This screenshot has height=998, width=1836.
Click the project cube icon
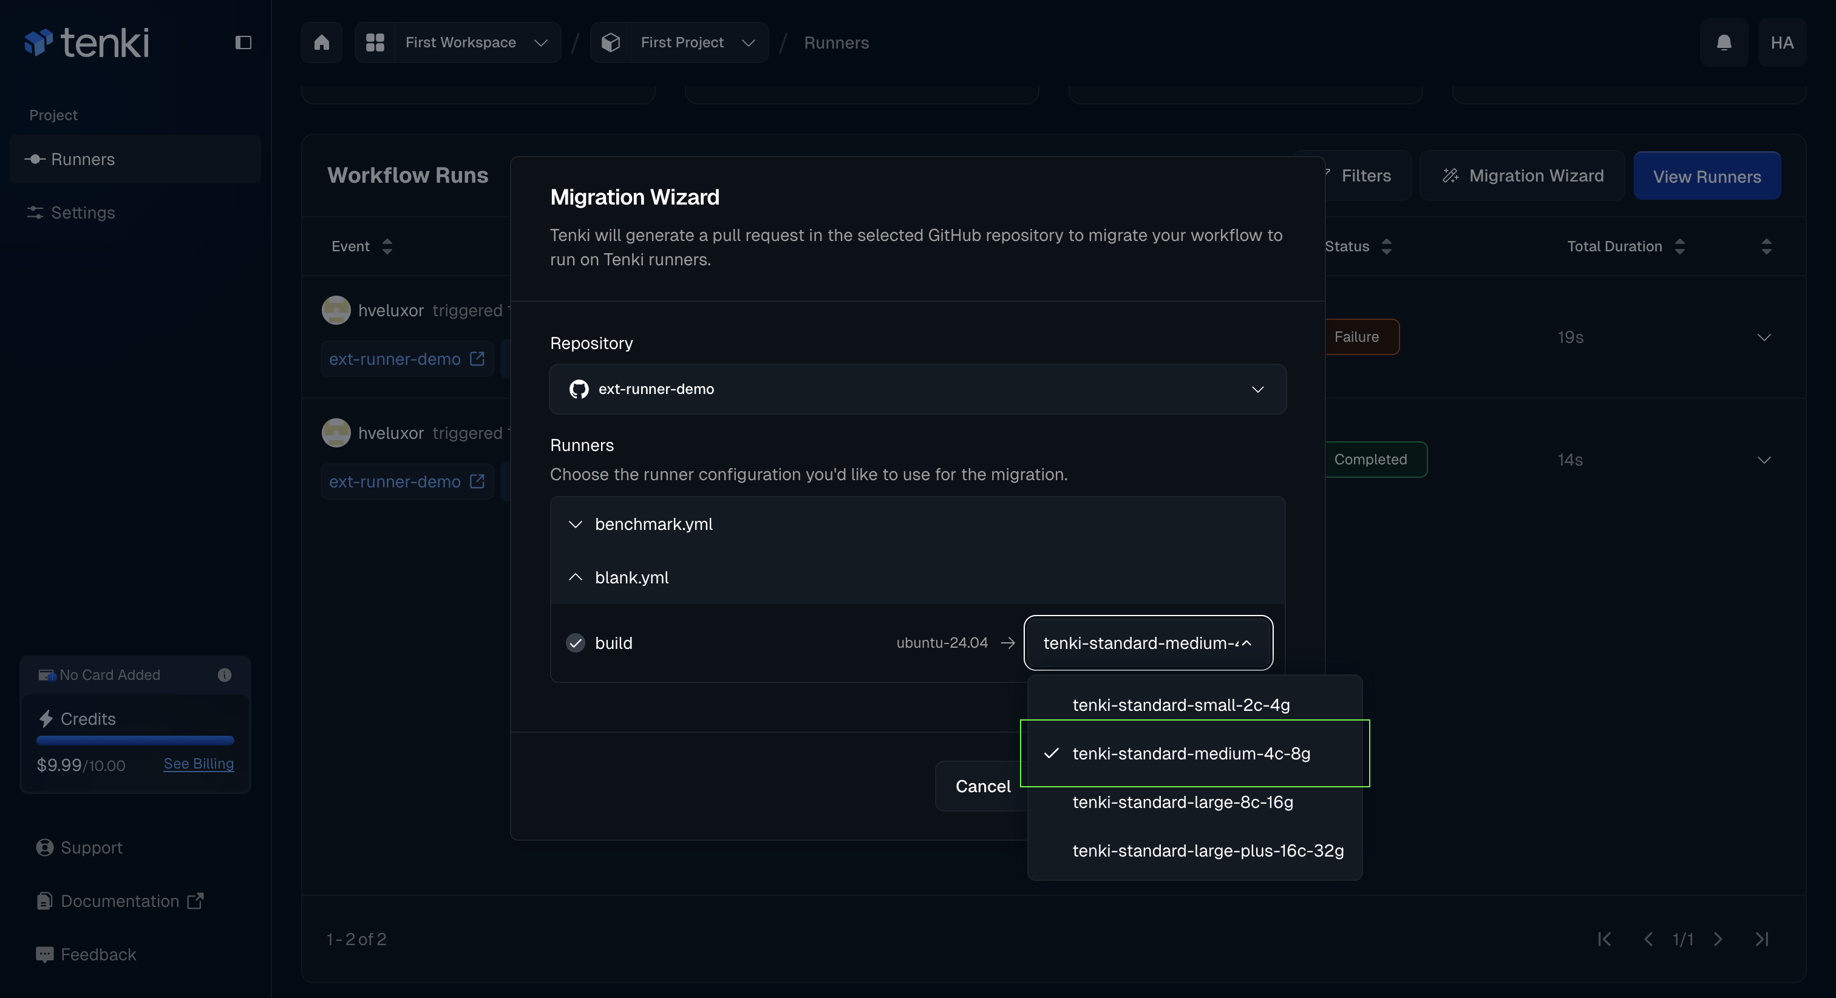610,42
